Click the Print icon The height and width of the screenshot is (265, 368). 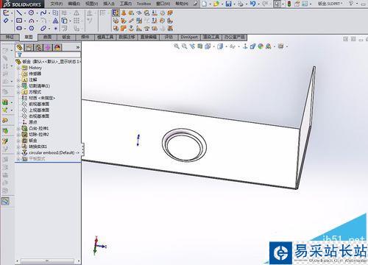241,4
